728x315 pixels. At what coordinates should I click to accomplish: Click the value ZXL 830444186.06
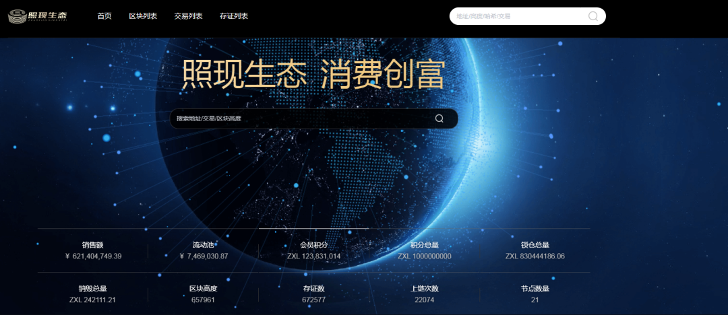tap(535, 256)
